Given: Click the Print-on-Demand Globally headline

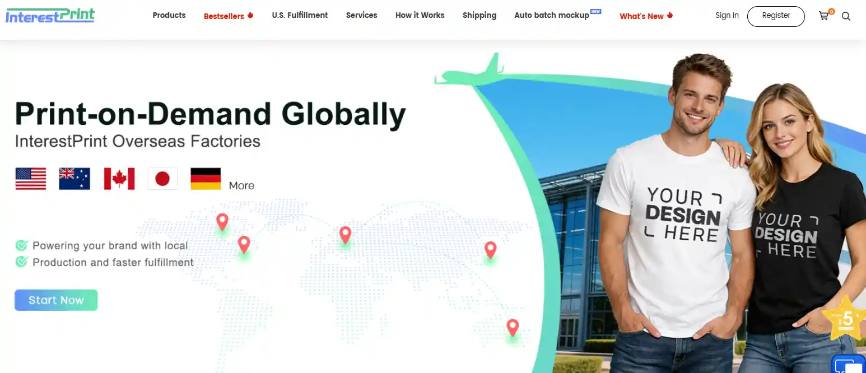Looking at the screenshot, I should (211, 114).
